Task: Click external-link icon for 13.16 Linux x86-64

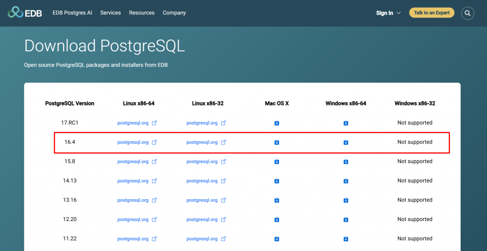Action: coord(155,200)
